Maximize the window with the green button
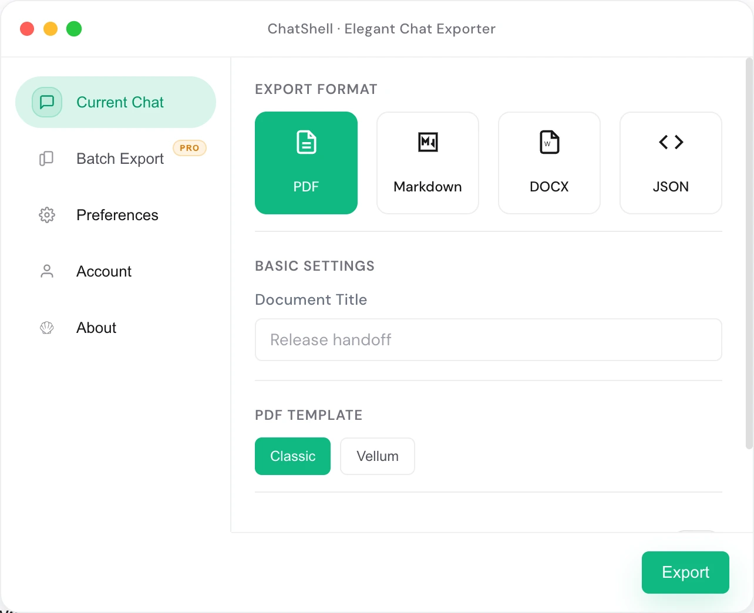The image size is (754, 613). (74, 29)
